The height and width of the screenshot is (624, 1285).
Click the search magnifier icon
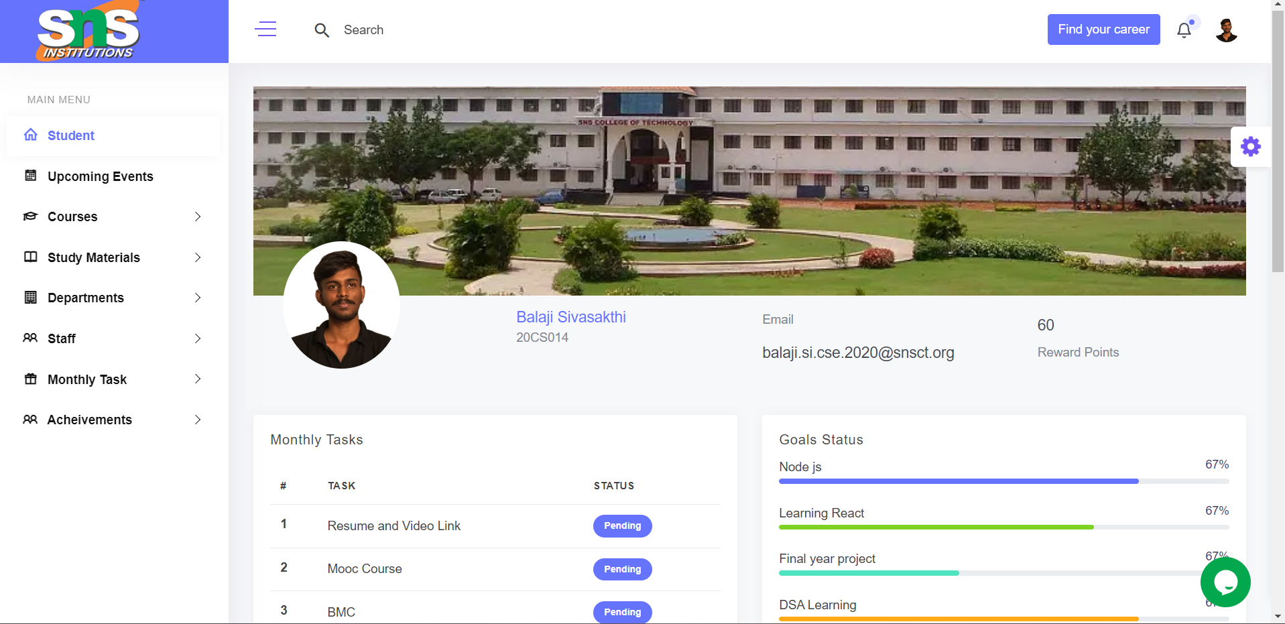pyautogui.click(x=322, y=30)
